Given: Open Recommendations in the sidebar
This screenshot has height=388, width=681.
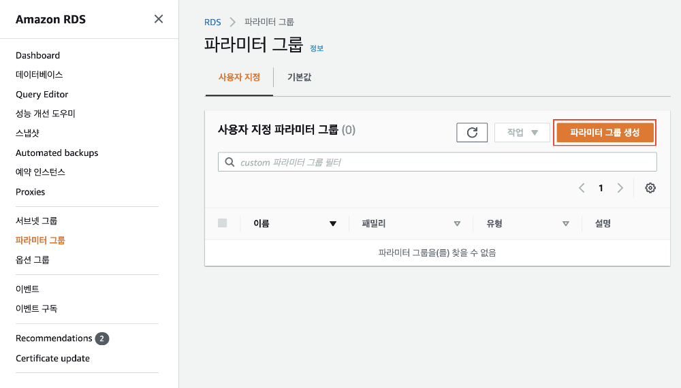Looking at the screenshot, I should tap(54, 338).
